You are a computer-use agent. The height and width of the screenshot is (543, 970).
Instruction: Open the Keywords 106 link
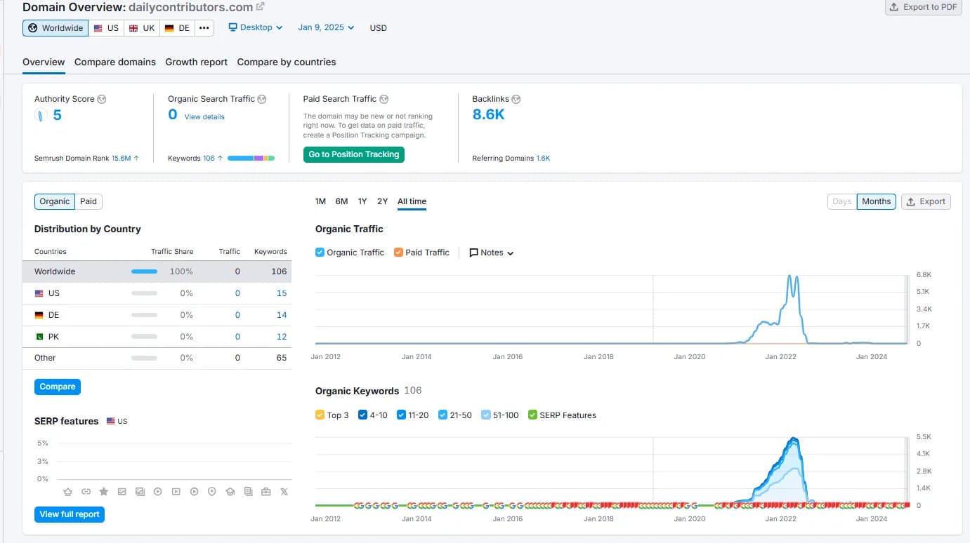[x=209, y=159]
